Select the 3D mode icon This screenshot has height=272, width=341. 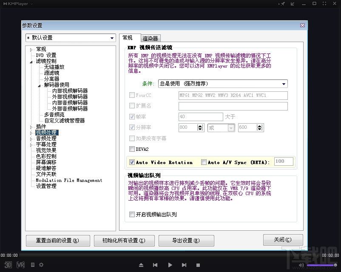coord(7,265)
